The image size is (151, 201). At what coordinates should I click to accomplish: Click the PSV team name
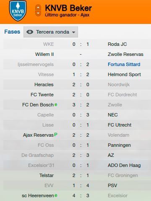pyautogui.click(x=112, y=185)
